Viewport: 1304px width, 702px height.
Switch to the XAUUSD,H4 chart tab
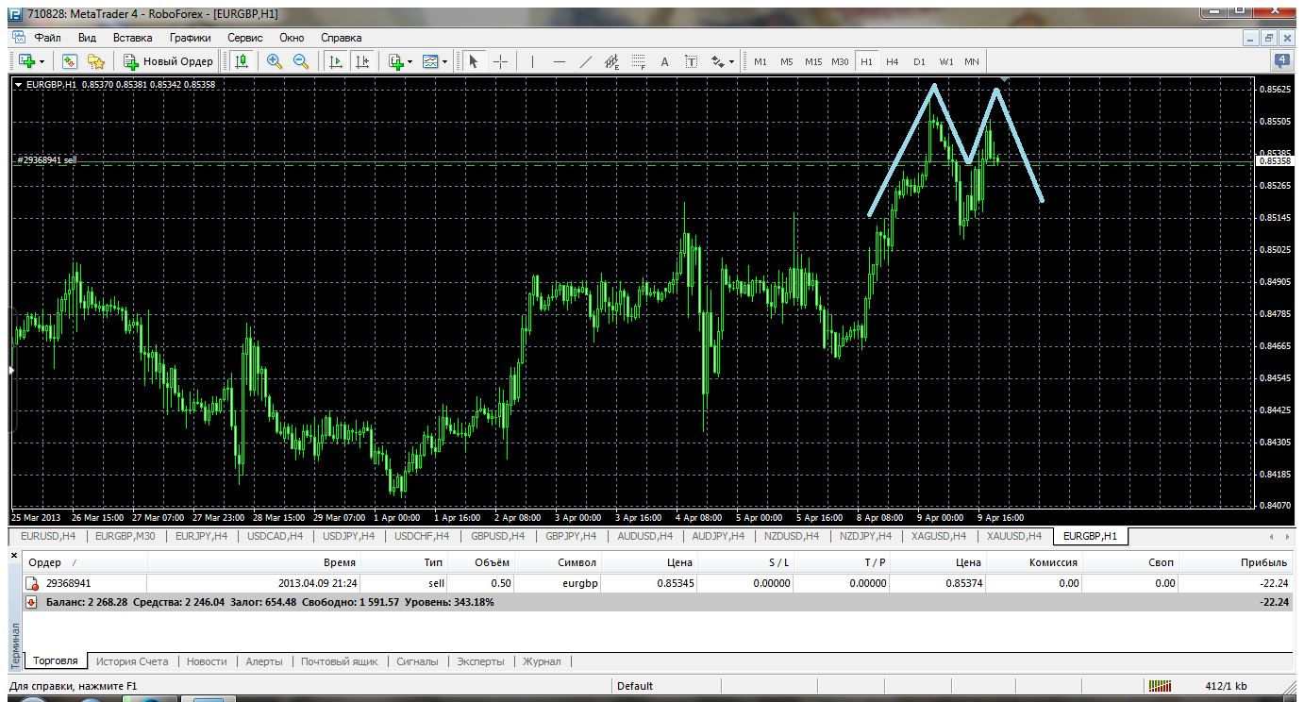click(1014, 536)
